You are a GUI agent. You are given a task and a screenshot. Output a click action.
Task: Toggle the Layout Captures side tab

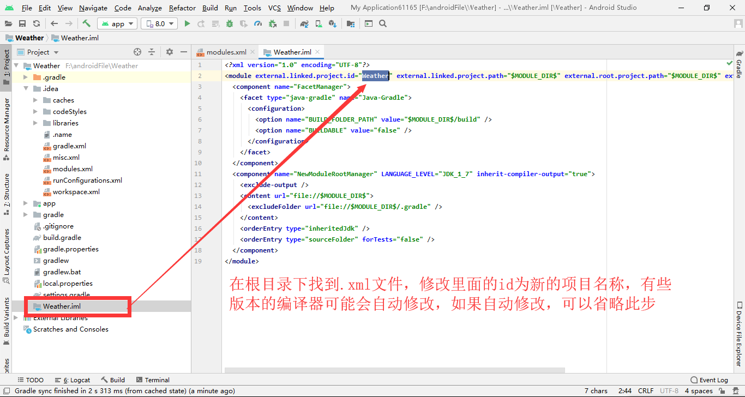[6, 257]
